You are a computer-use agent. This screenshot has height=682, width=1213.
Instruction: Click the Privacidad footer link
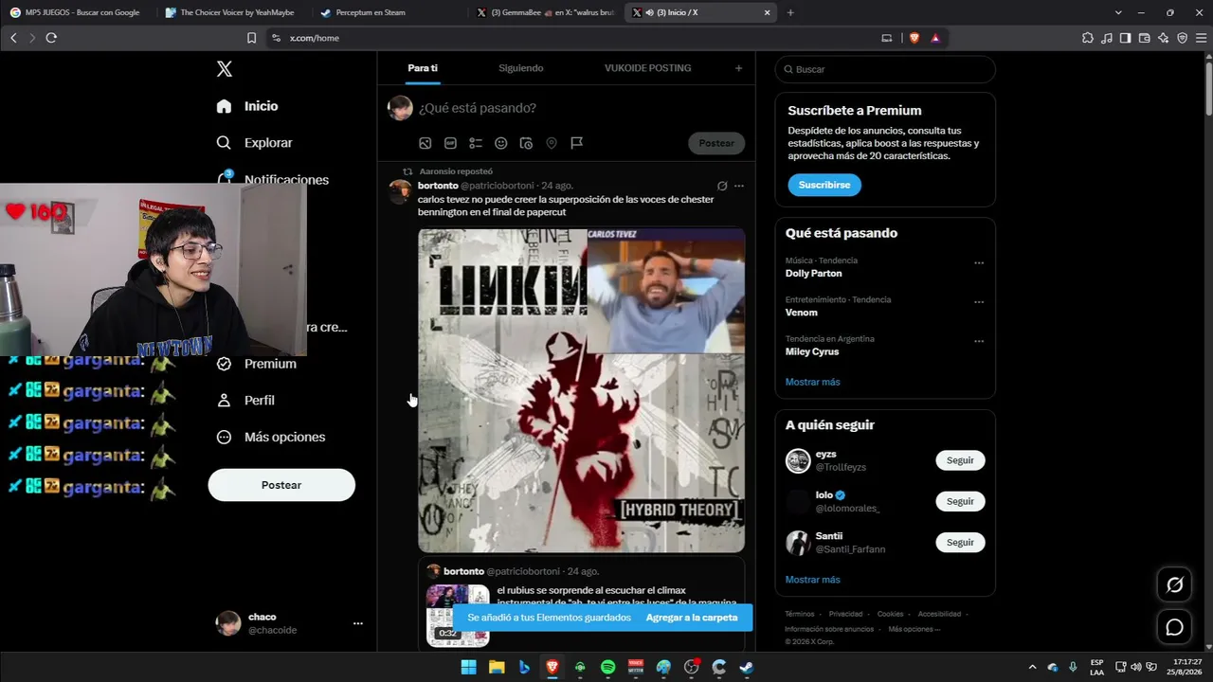(846, 614)
